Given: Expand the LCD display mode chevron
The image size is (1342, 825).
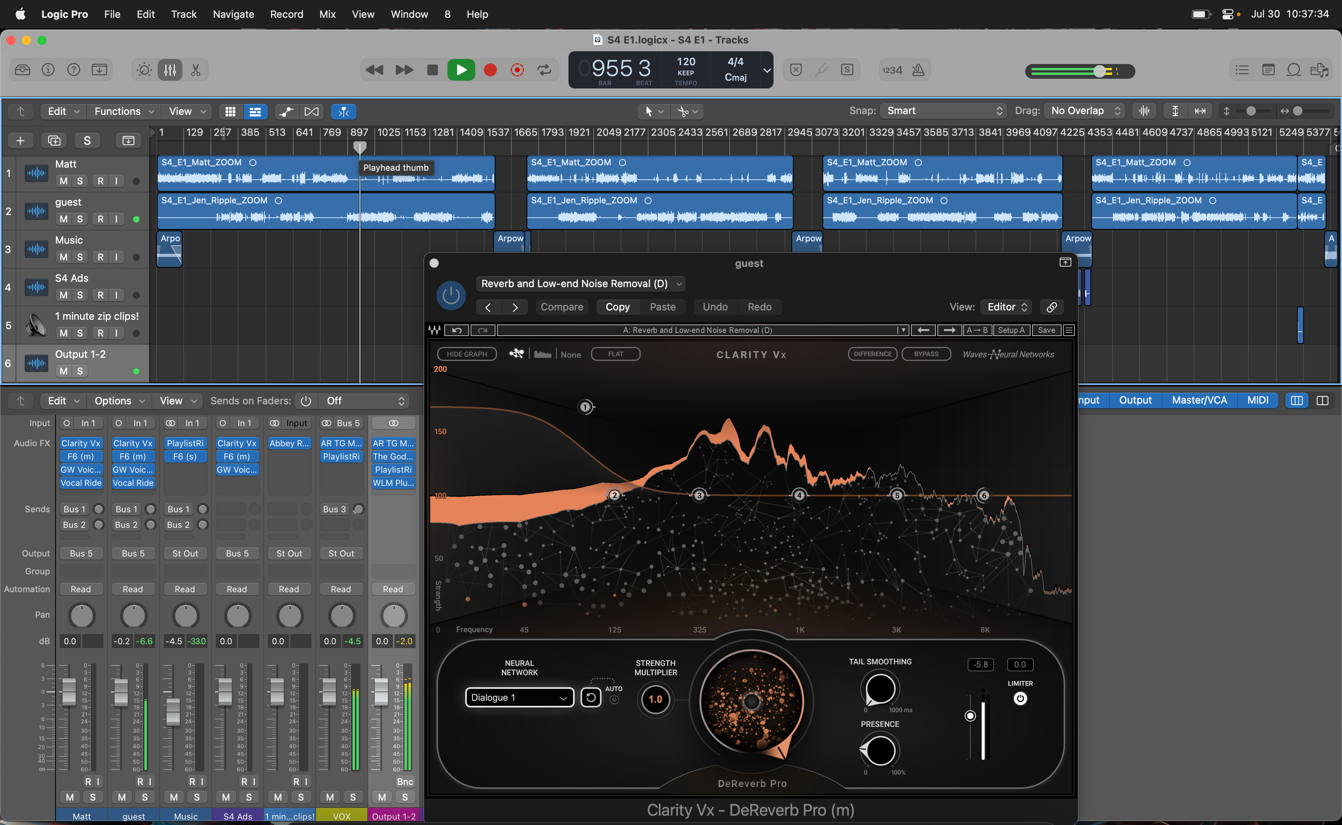Looking at the screenshot, I should point(767,70).
